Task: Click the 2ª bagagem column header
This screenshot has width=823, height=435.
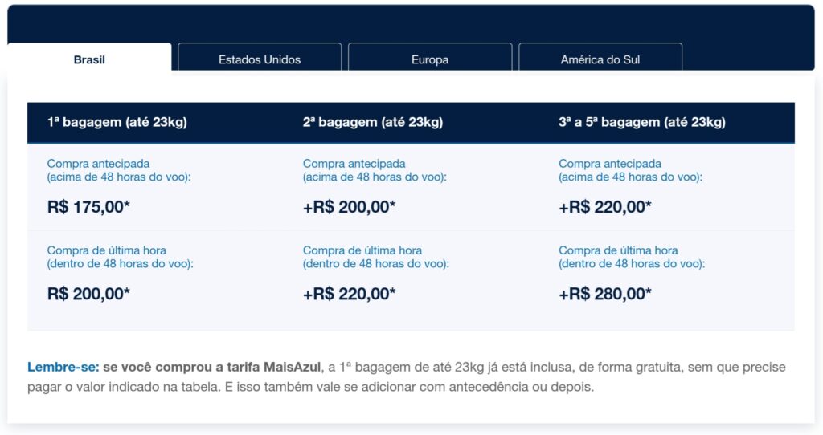Action: pyautogui.click(x=373, y=123)
